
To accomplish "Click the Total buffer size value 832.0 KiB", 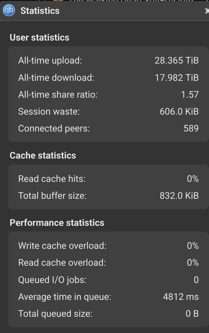I will [179, 196].
